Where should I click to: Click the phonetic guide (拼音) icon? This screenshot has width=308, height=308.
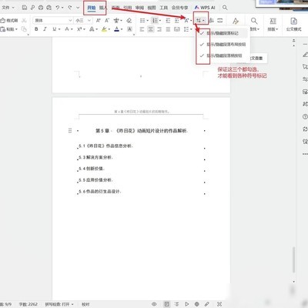tap(117, 20)
